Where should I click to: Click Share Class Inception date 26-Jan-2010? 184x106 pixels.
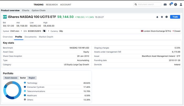83,56
